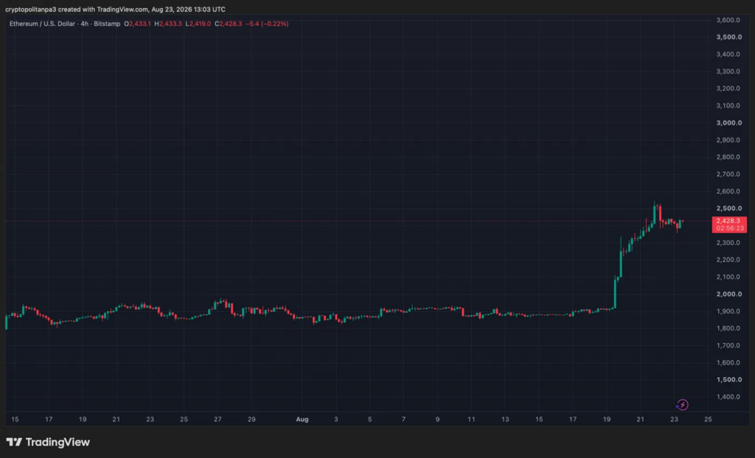Click the header text cryptopolitanpa3 created with TradingView.com
Screen dimensions: 755x458
(76, 9)
